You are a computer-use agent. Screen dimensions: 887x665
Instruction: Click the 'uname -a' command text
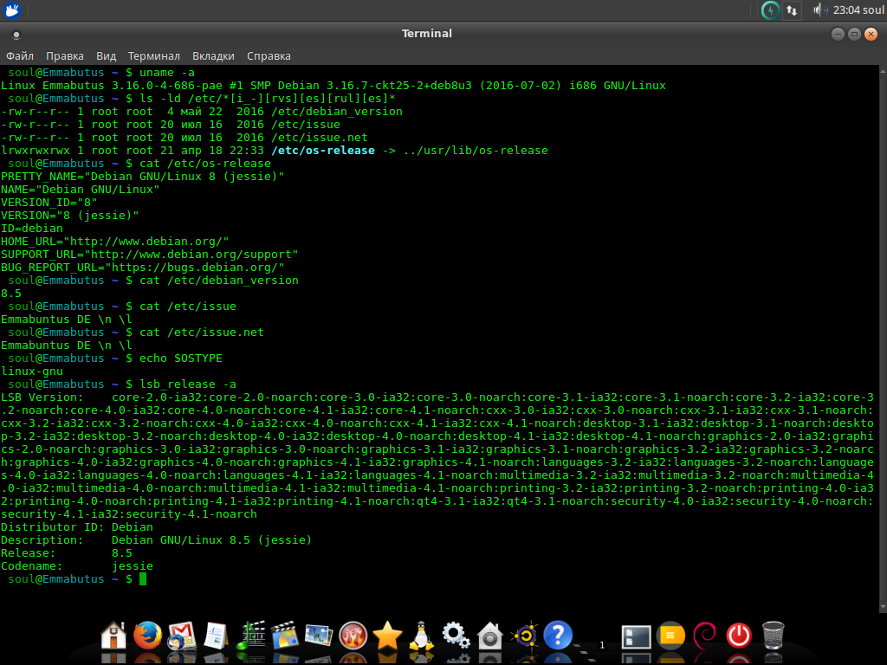coord(167,73)
